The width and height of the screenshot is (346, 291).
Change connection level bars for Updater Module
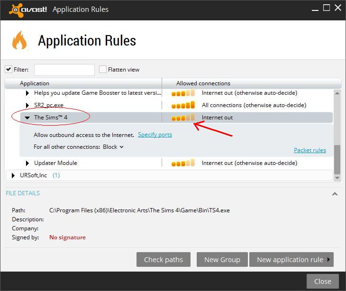[183, 163]
